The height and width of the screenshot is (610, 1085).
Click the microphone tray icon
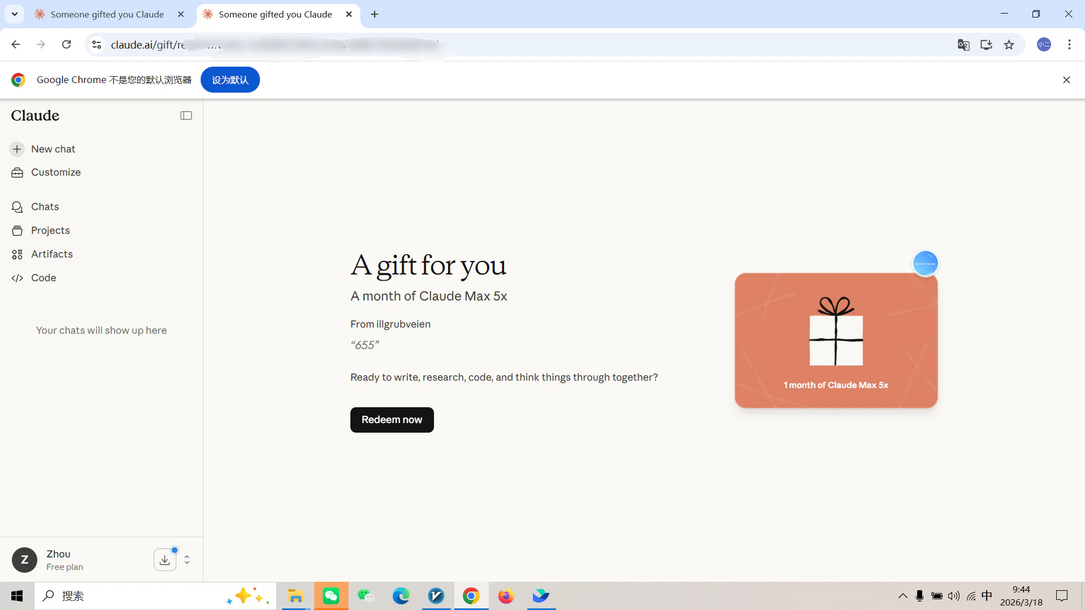[x=920, y=596]
